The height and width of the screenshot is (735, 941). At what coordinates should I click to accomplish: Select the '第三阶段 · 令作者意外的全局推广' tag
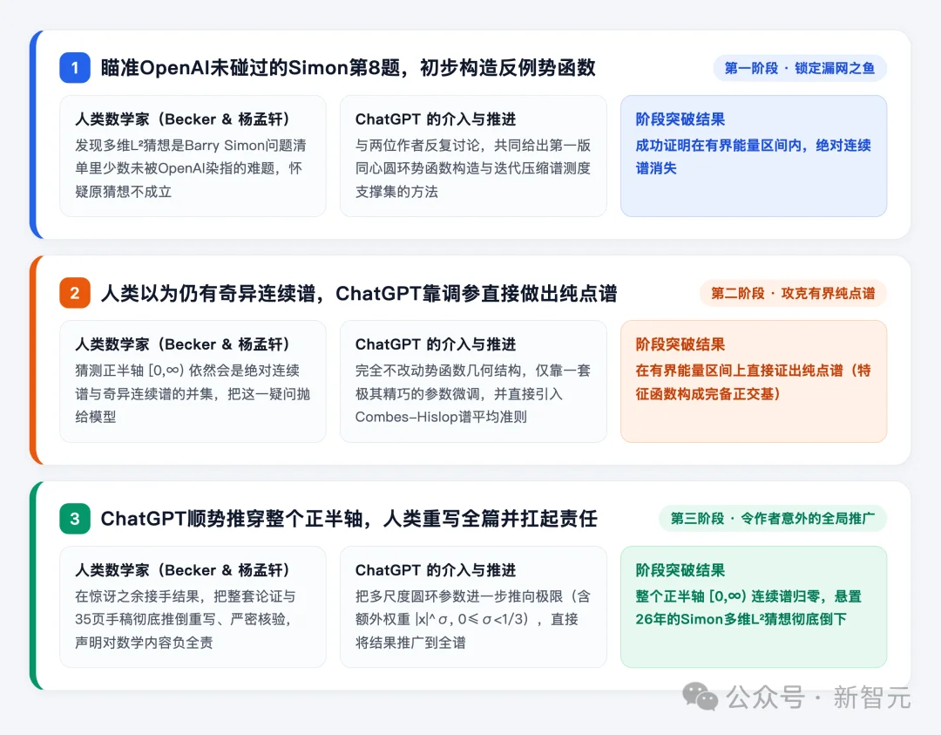tap(772, 518)
